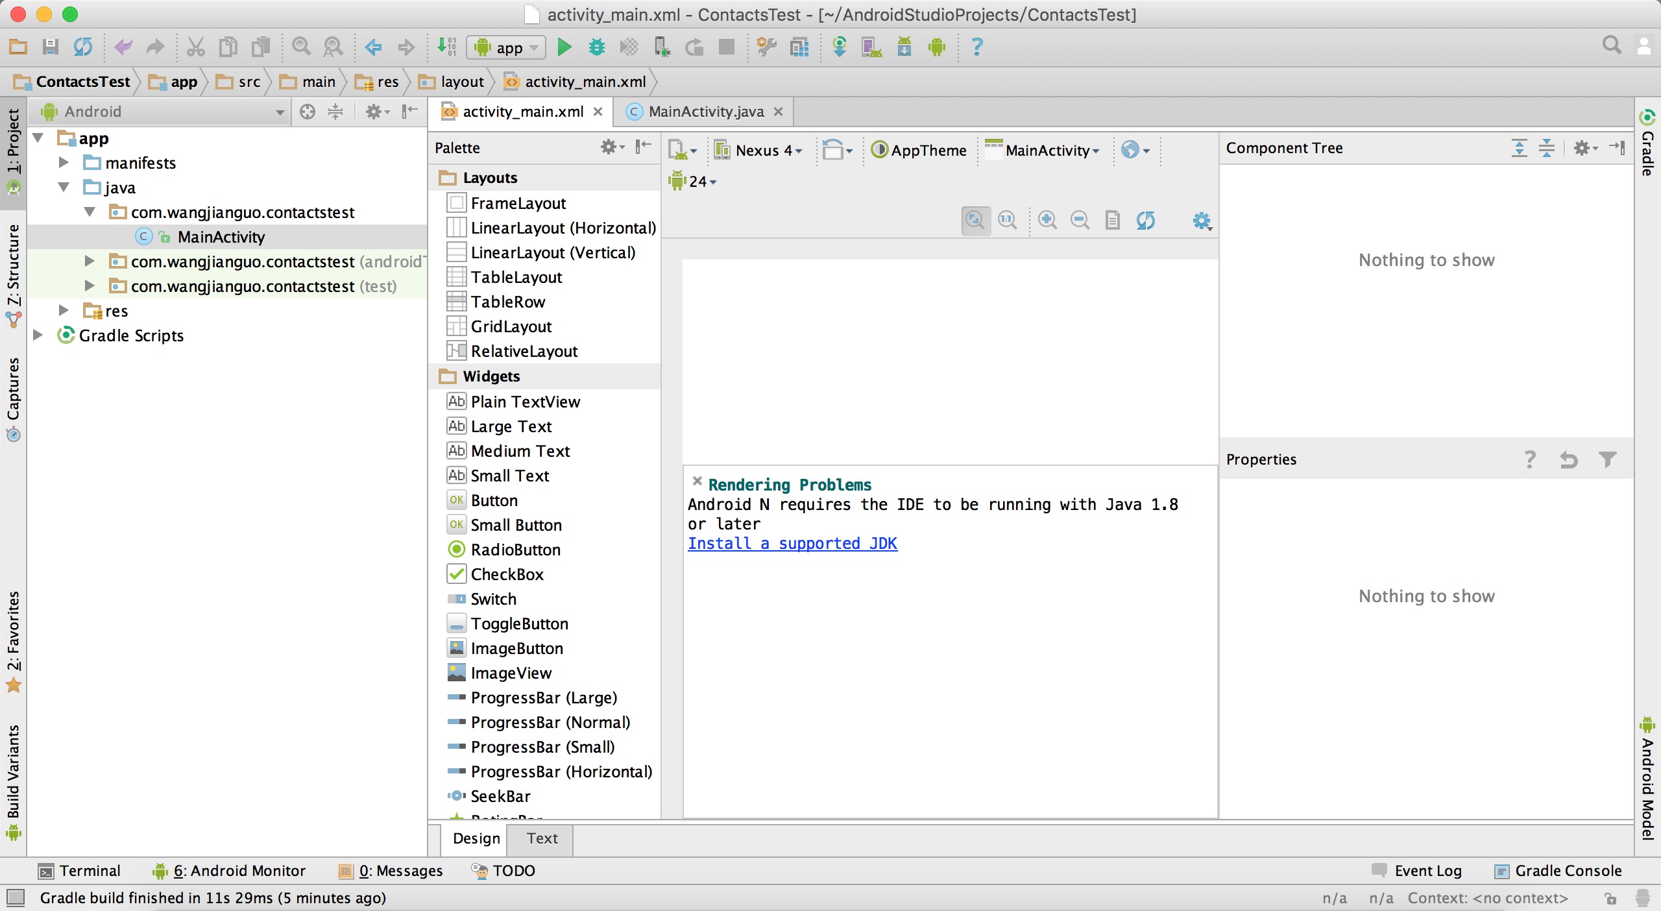Toggle the 7: Structure side panel

14,276
